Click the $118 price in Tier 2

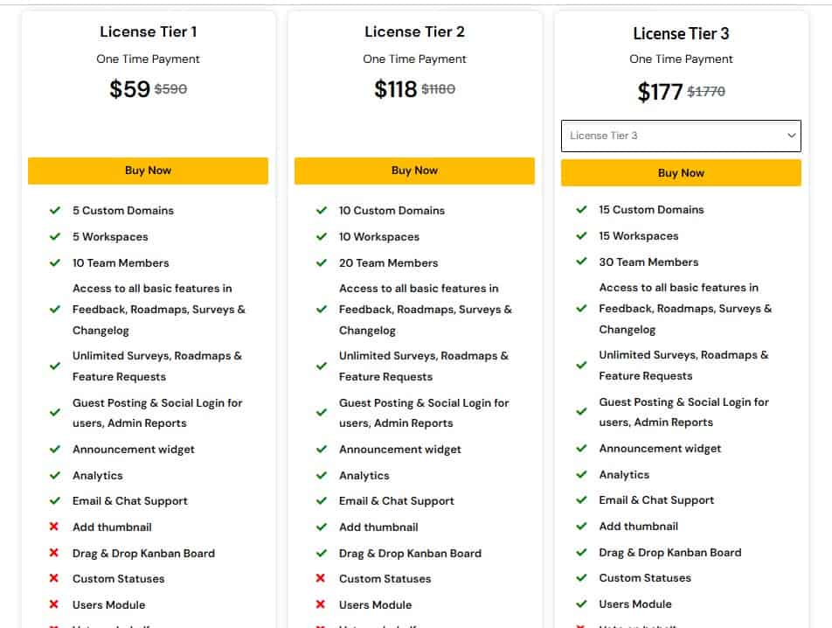click(393, 88)
